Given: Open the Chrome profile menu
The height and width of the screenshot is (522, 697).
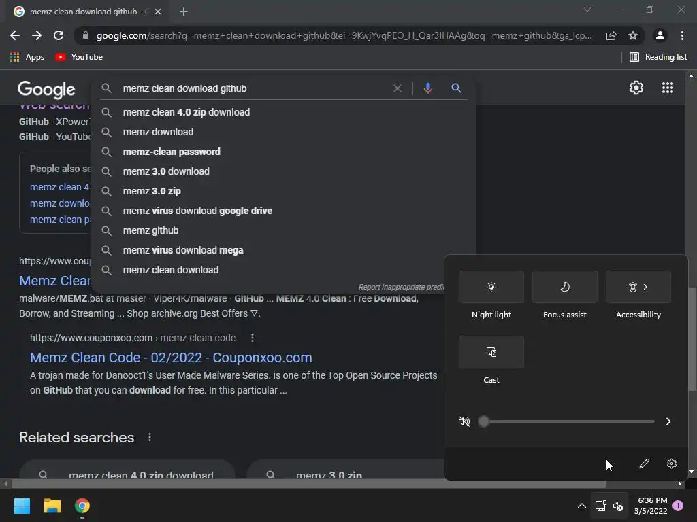Looking at the screenshot, I should pos(660,35).
